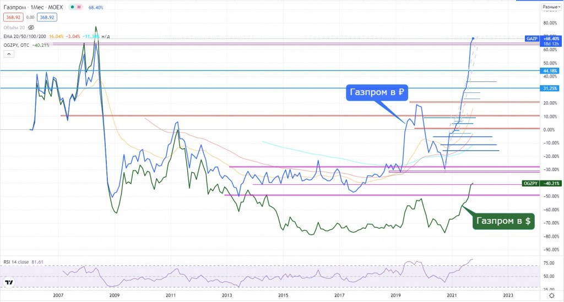
Task: Click the TradingView logo icon
Action: (9, 283)
